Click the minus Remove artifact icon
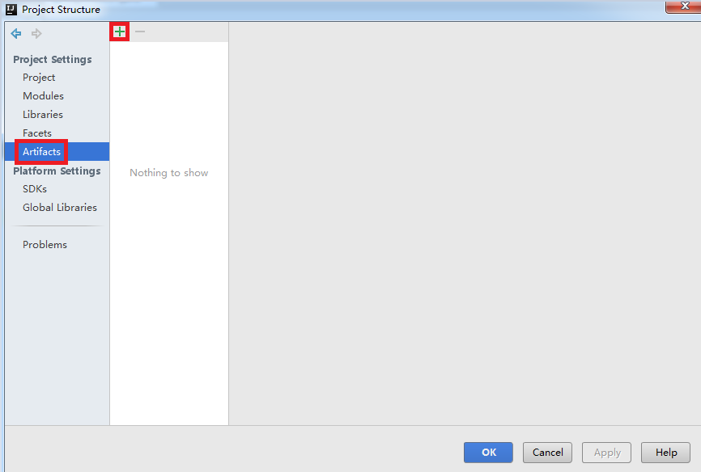Image resolution: width=701 pixels, height=472 pixels. (140, 32)
